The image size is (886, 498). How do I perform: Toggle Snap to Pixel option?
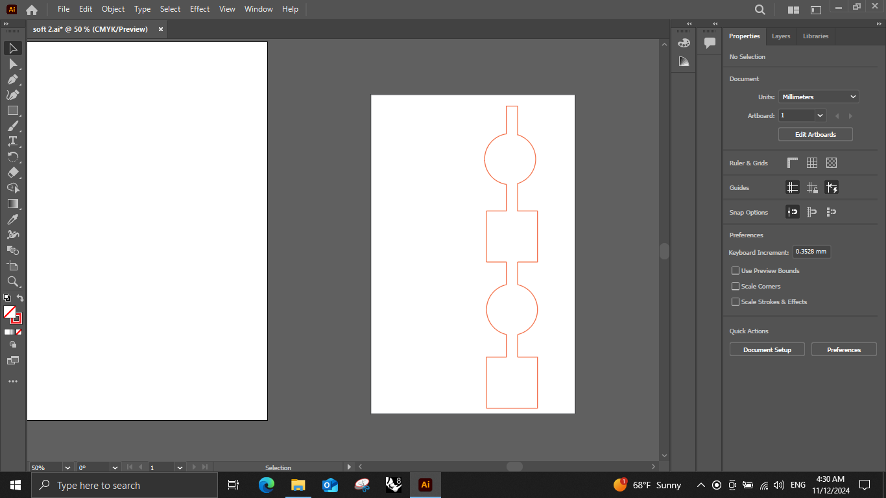click(832, 212)
